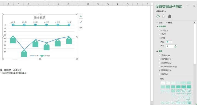
Task: Select the 无(O) marker option
Action: 163,34
